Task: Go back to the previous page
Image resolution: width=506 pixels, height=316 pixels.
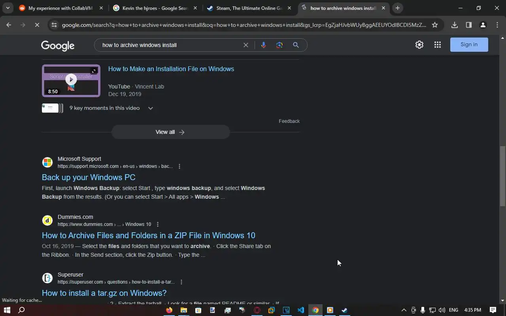Action: pos(9,25)
